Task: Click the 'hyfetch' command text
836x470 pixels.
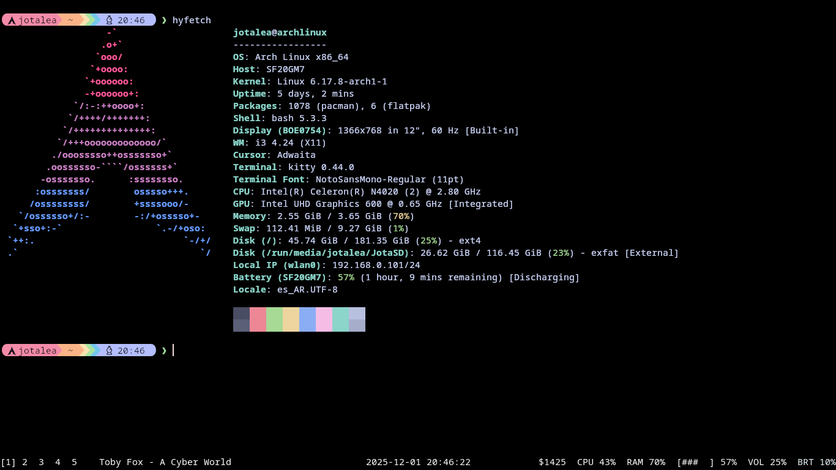Action: pyautogui.click(x=192, y=20)
